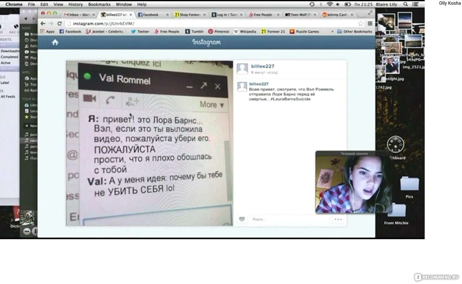The image size is (462, 284).
Task: Open the Window menu
Action: 124,4
